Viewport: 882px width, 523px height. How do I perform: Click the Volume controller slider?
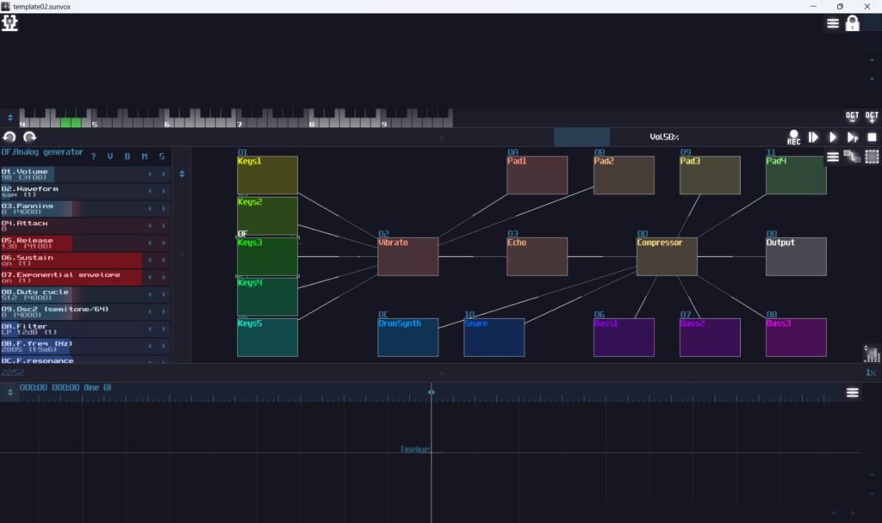point(71,175)
